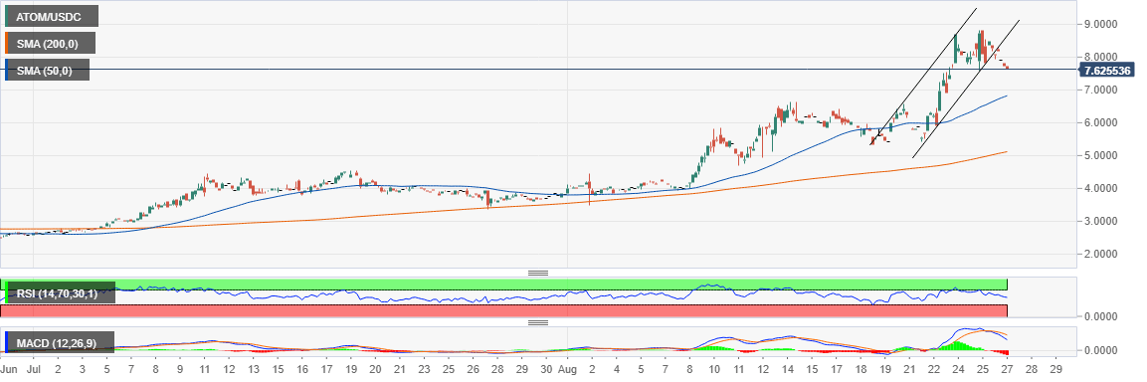Grab the splitter handle above RSI pane
The height and width of the screenshot is (382, 1147).
537,274
